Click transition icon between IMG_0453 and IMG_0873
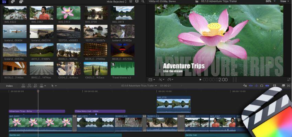Image resolution: width=292 pixels, height=137 pixels. coord(75,116)
